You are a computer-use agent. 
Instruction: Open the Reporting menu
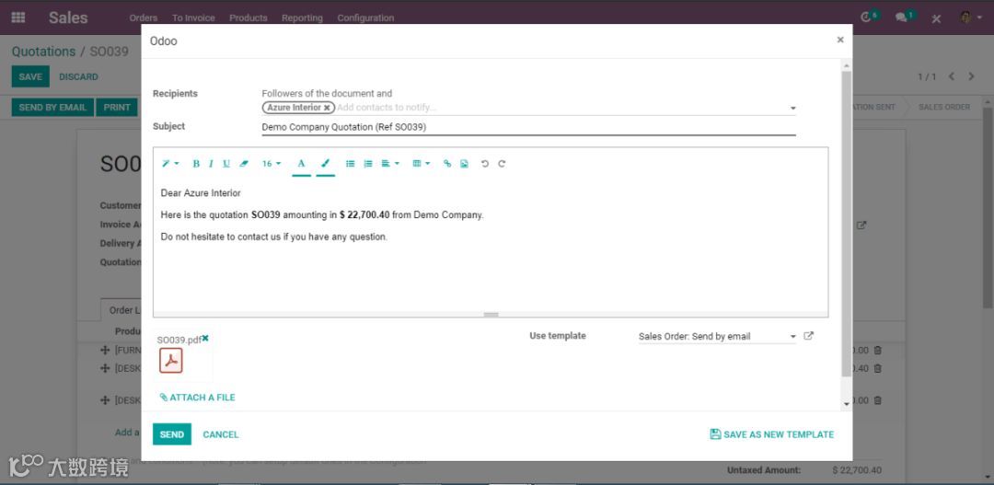pos(302,17)
